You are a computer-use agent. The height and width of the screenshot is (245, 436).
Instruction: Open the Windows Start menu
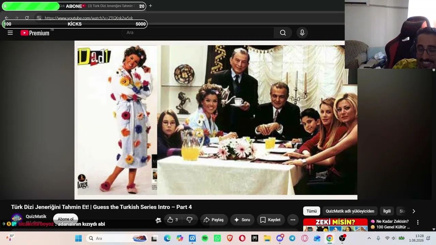(x=78, y=238)
